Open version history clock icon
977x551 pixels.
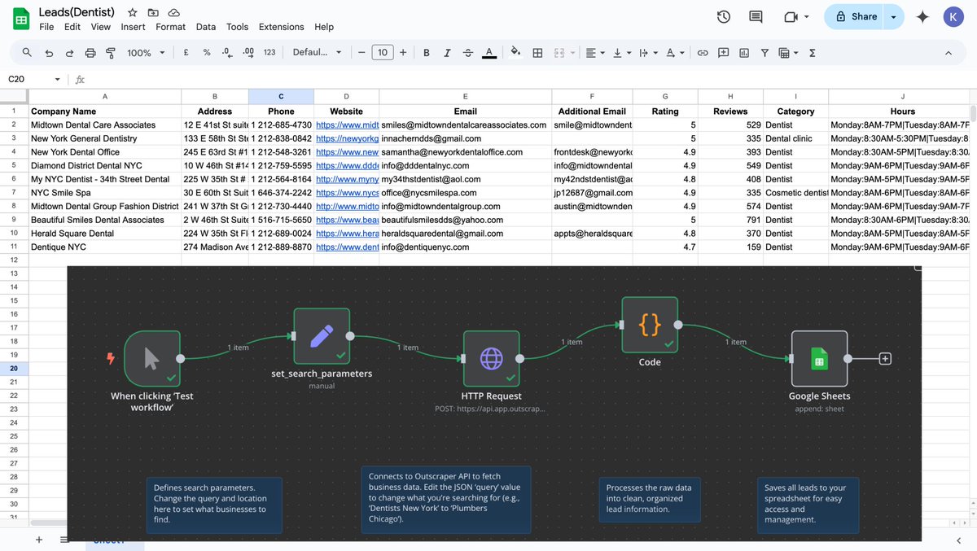click(x=723, y=17)
